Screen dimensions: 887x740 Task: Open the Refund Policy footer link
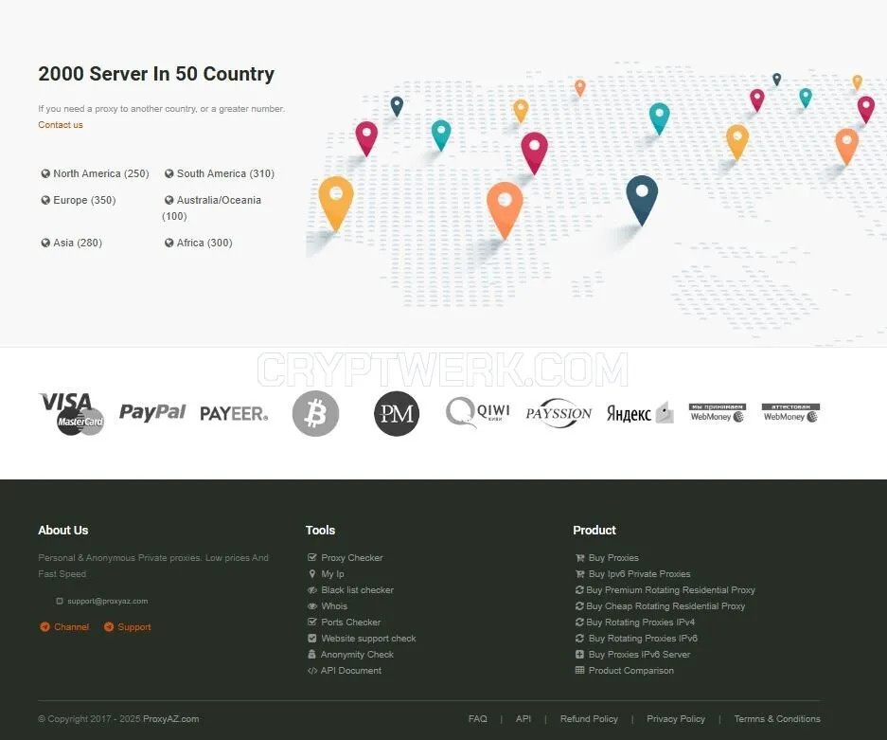pyautogui.click(x=589, y=719)
